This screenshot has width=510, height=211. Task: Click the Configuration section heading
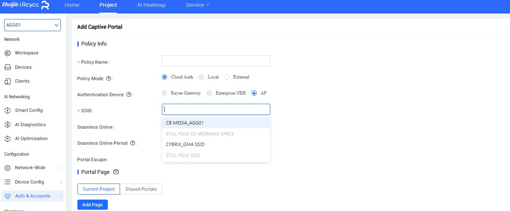pos(16,154)
